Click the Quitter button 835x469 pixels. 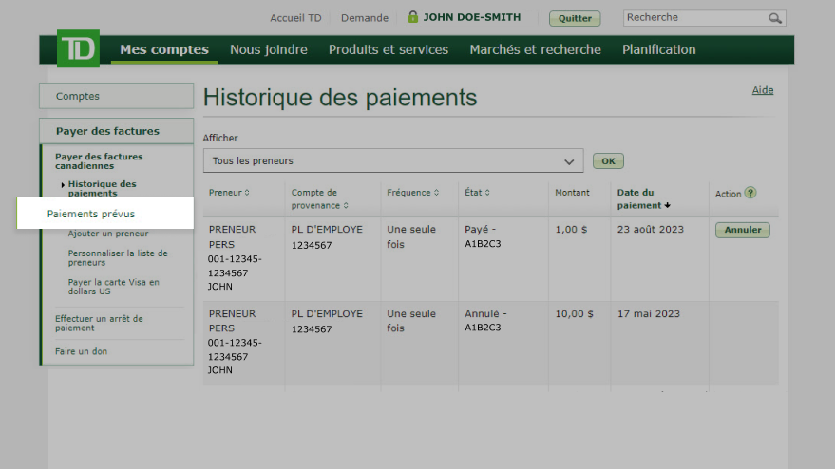575,18
